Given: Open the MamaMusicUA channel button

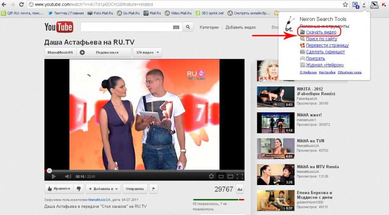Looking at the screenshot, I should click(x=60, y=52).
